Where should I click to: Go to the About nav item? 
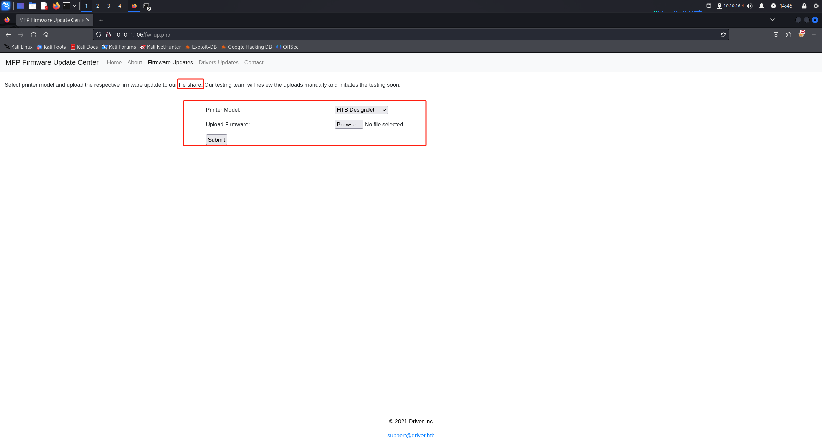[135, 62]
